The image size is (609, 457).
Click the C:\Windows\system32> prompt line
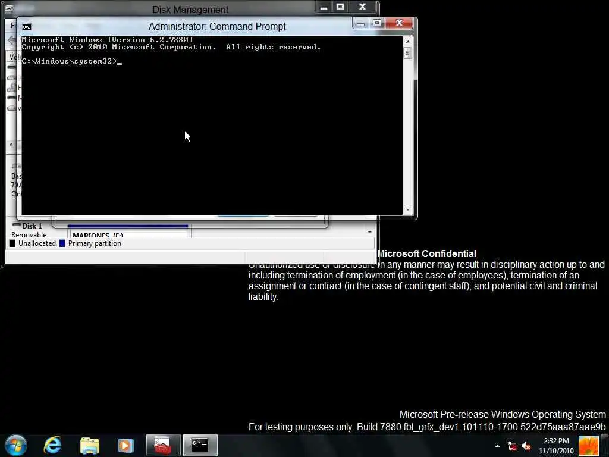[x=72, y=61]
